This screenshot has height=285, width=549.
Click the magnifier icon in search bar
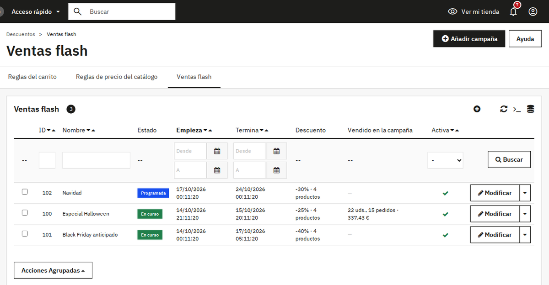[x=77, y=11]
